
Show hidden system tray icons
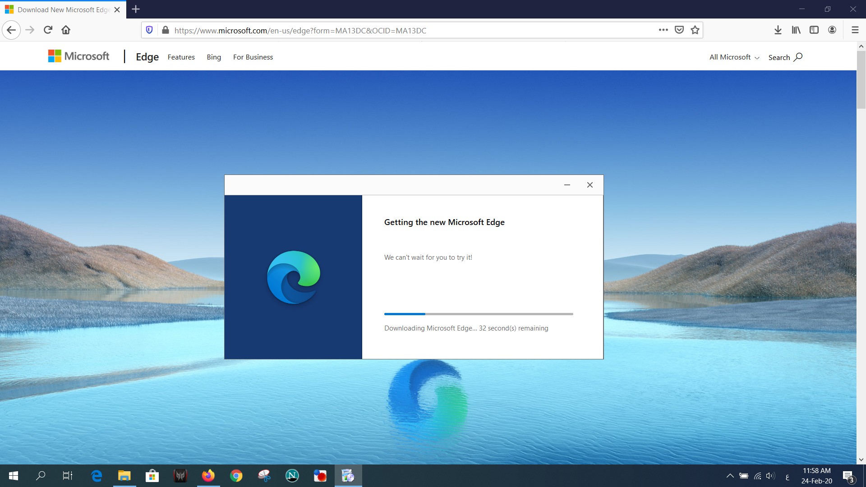tap(730, 476)
